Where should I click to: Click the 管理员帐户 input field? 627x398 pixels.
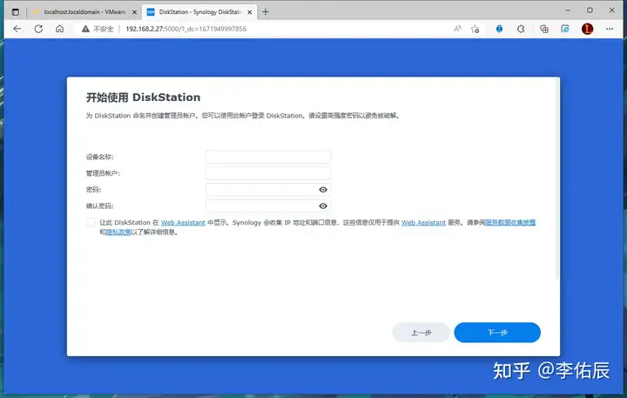268,173
